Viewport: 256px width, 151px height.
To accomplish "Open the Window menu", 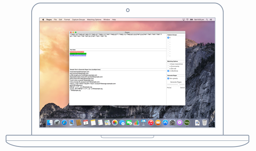I will click(x=106, y=20).
